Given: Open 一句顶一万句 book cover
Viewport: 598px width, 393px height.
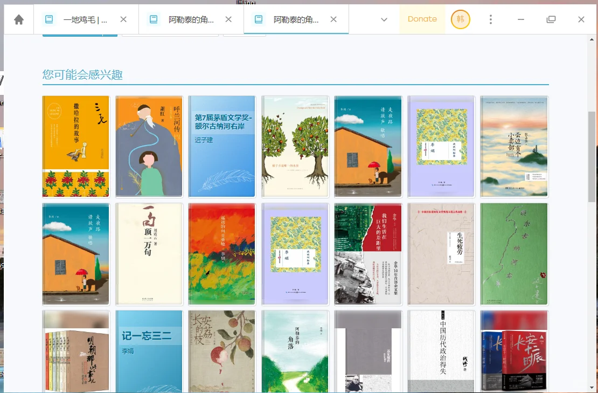Looking at the screenshot, I should (149, 254).
